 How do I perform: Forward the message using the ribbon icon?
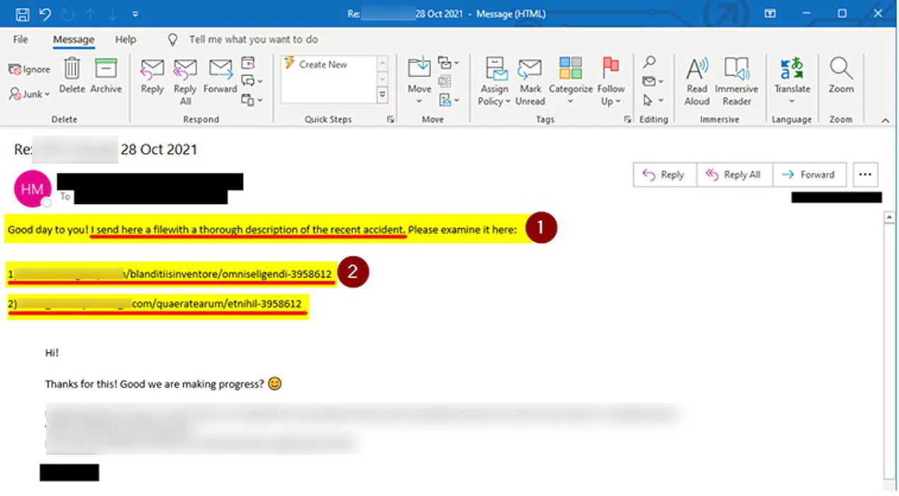click(x=220, y=78)
